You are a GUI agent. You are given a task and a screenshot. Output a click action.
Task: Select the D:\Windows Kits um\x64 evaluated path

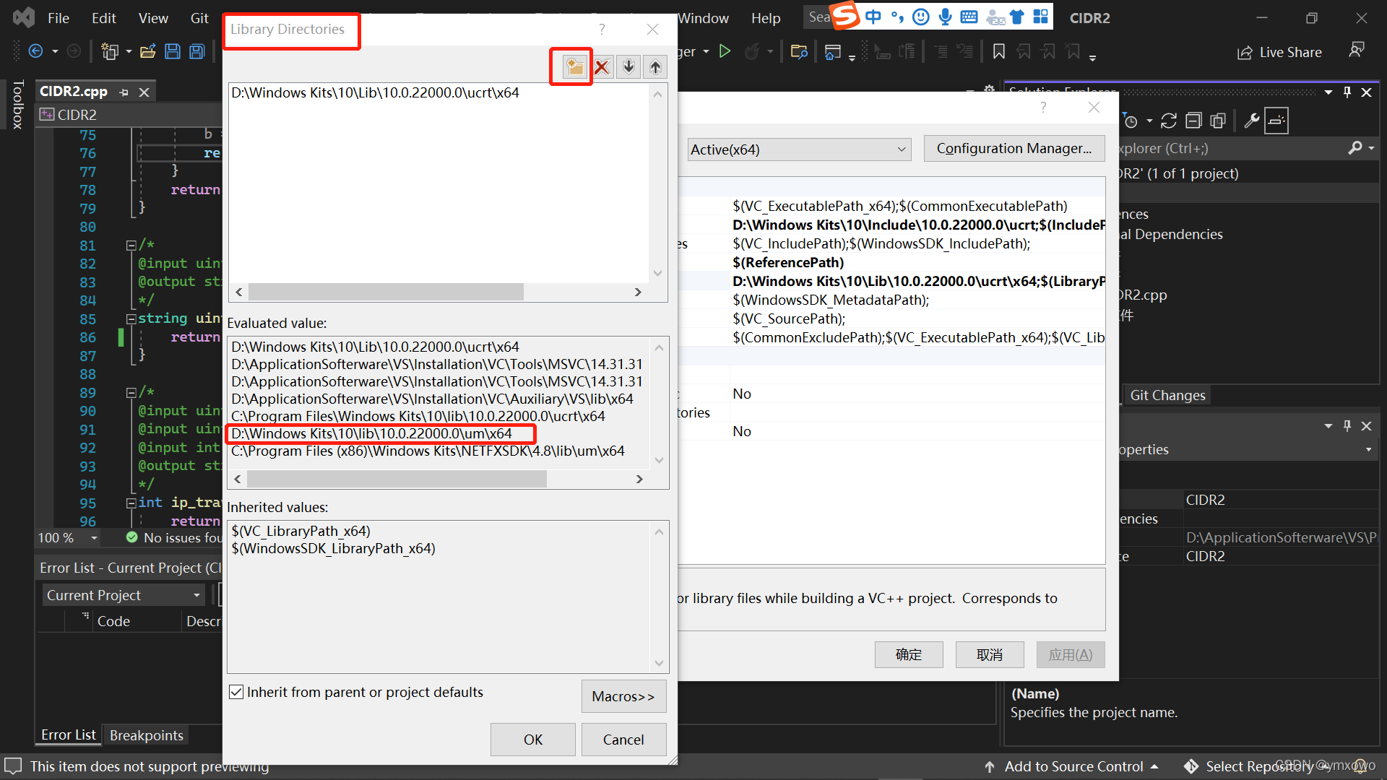click(x=372, y=433)
